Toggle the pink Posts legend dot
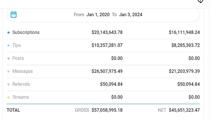Viewport: 213px width, 119px height. [x=8, y=58]
